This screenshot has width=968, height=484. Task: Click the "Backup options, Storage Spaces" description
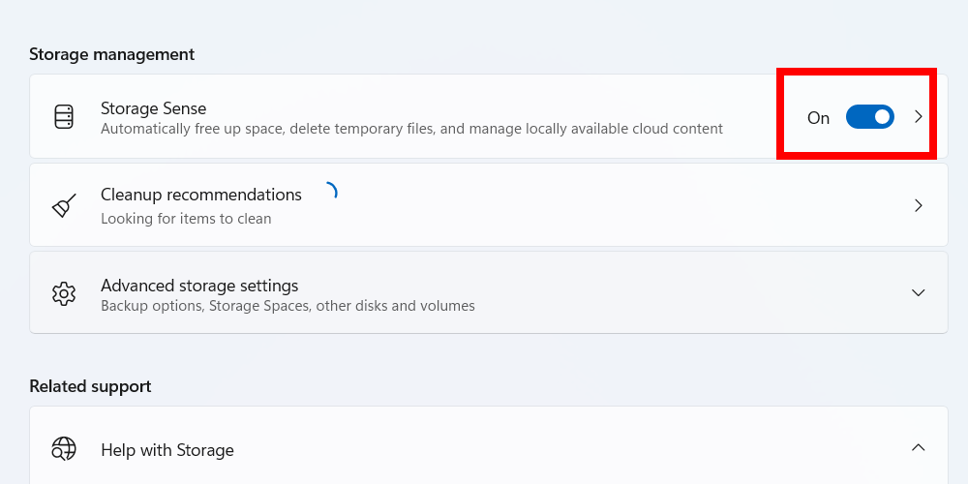point(287,306)
